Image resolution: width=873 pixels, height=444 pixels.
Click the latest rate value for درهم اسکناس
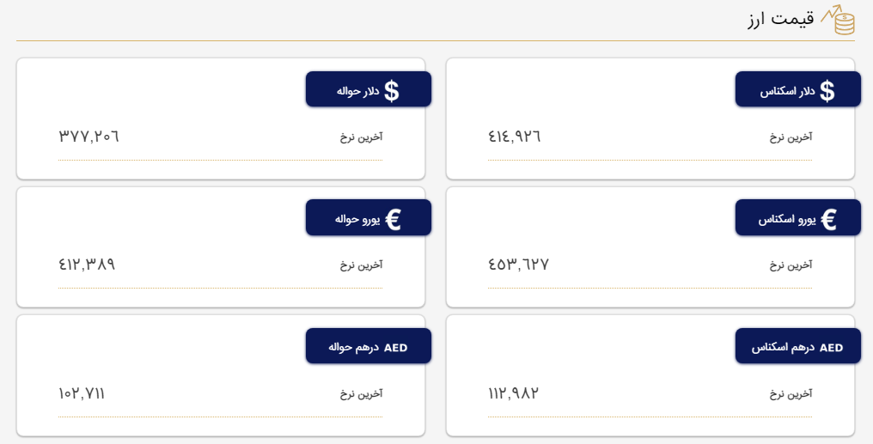tap(513, 393)
